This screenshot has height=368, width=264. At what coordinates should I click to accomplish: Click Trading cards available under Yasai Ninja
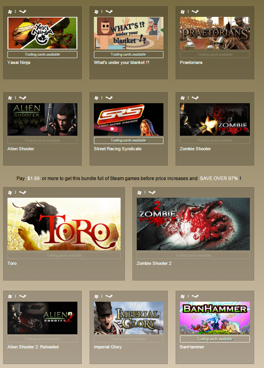[x=42, y=55]
